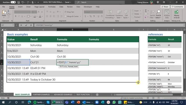Open Sort & Filter menu
The width and height of the screenshot is (186, 105).
click(152, 14)
